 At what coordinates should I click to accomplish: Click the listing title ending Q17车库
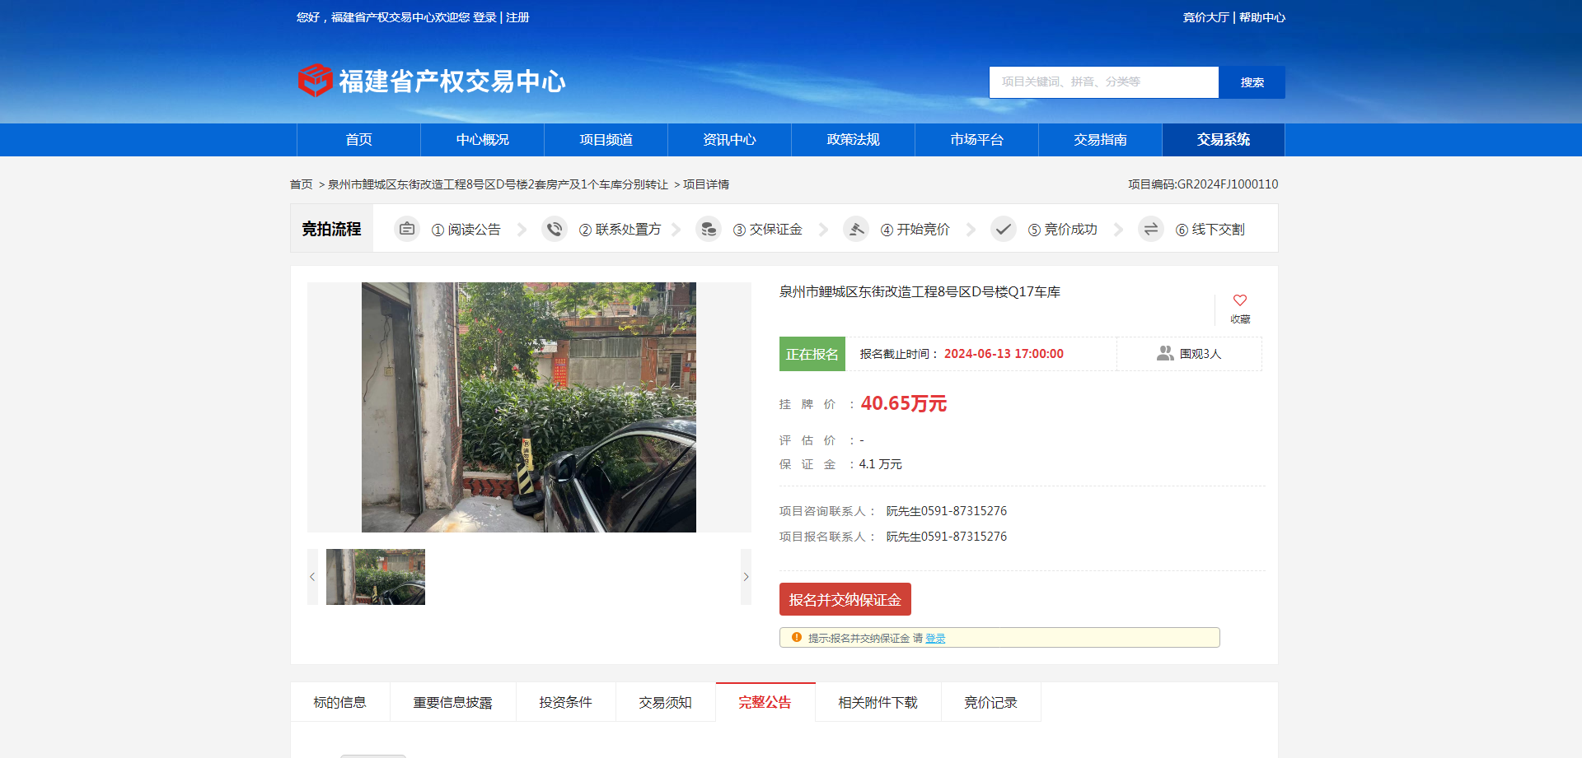(x=920, y=292)
